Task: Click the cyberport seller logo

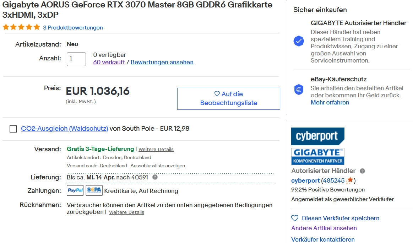Action: (318, 136)
